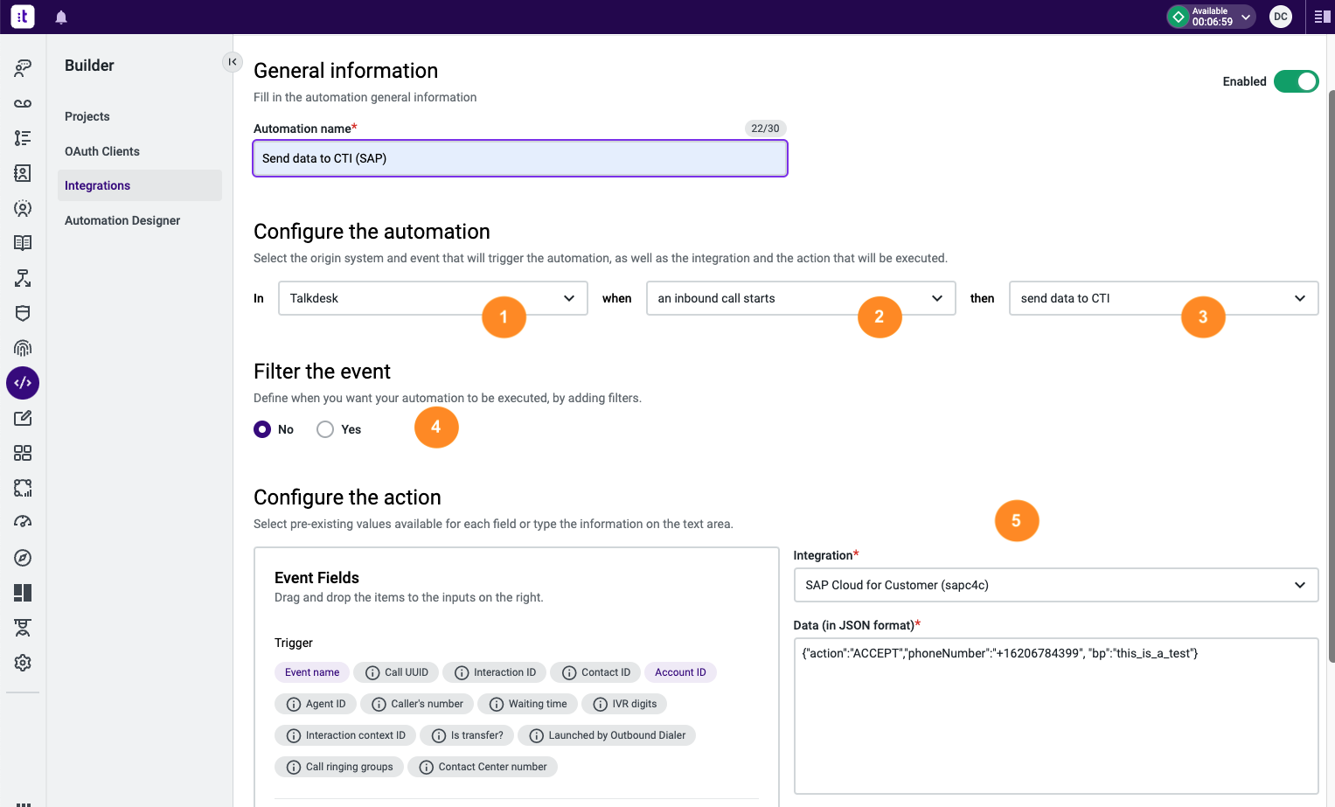Pick the Contact ID field chip
Image resolution: width=1335 pixels, height=807 pixels.
coord(595,672)
